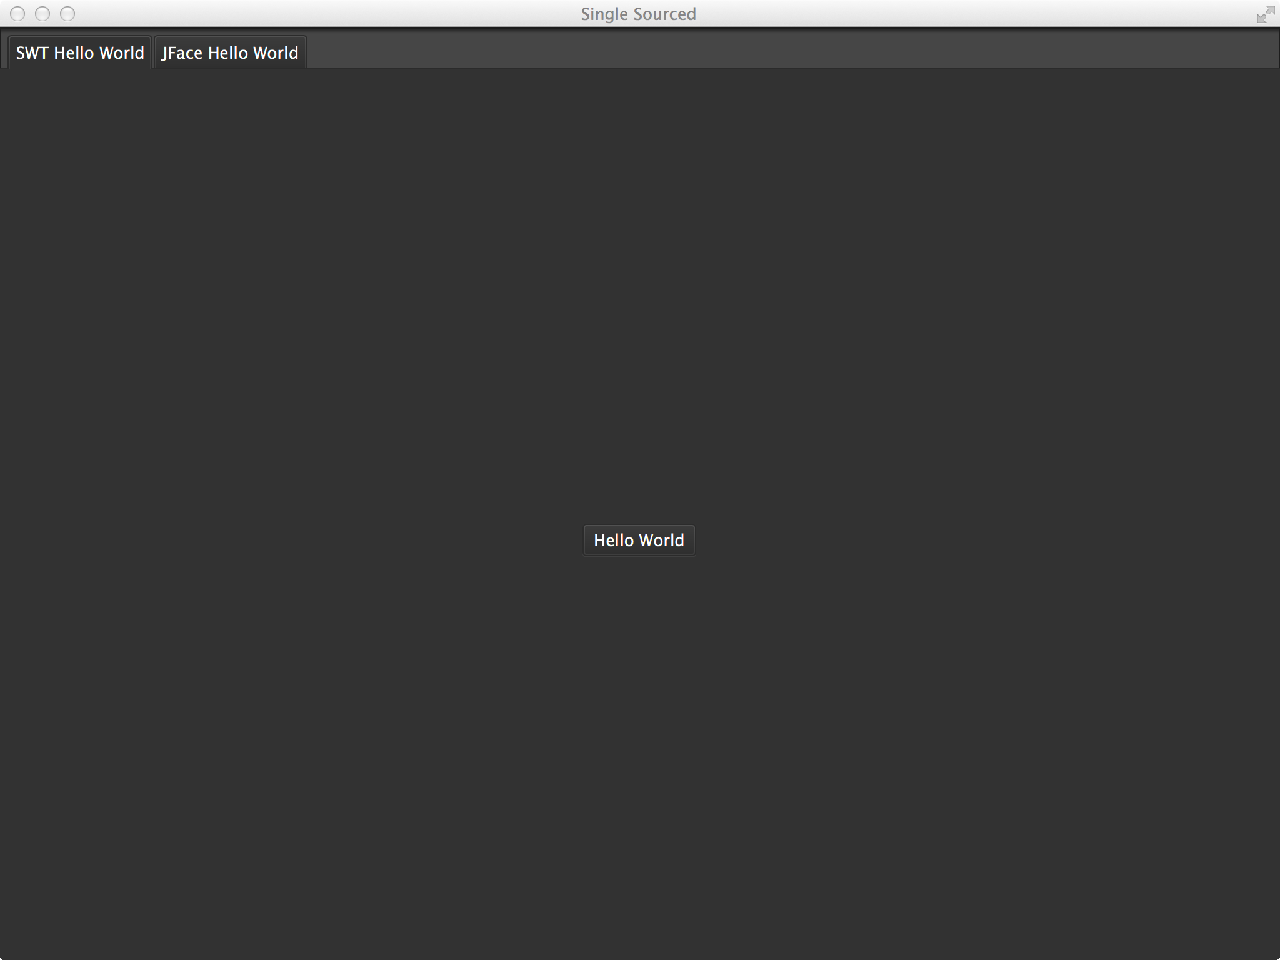Activate the first tab labeled SWT Hello World
The width and height of the screenshot is (1280, 960).
pos(80,52)
